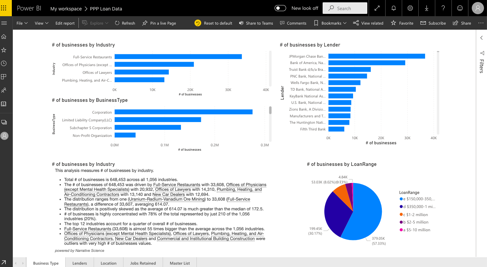Click in the Search field
The width and height of the screenshot is (487, 267).
pos(345,8)
